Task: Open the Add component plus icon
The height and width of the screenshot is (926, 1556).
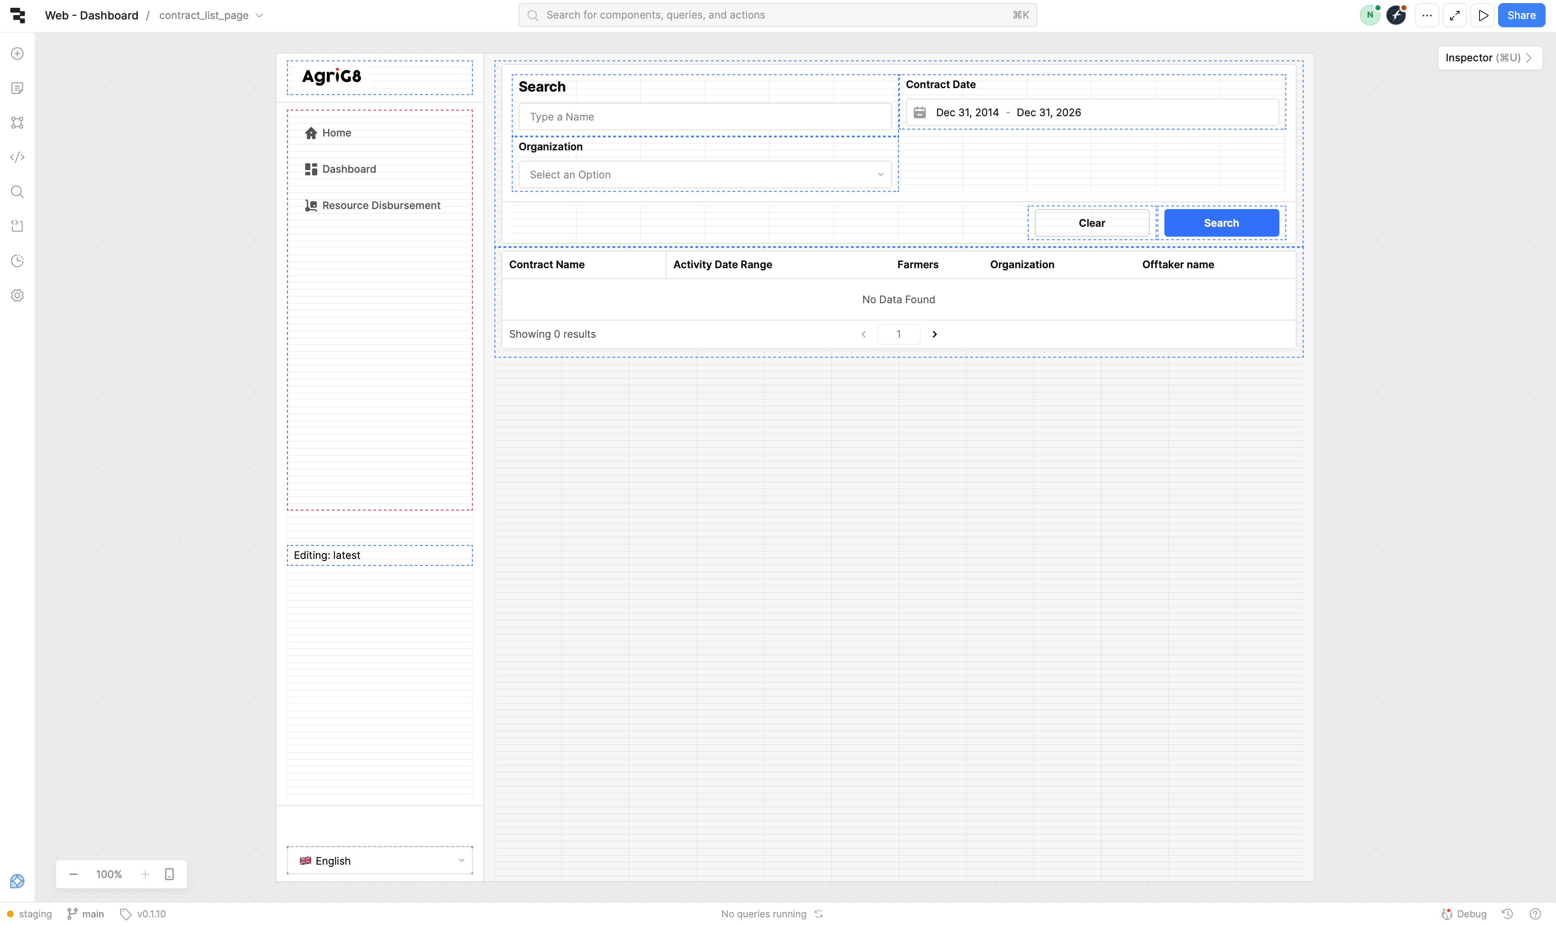Action: pyautogui.click(x=17, y=54)
